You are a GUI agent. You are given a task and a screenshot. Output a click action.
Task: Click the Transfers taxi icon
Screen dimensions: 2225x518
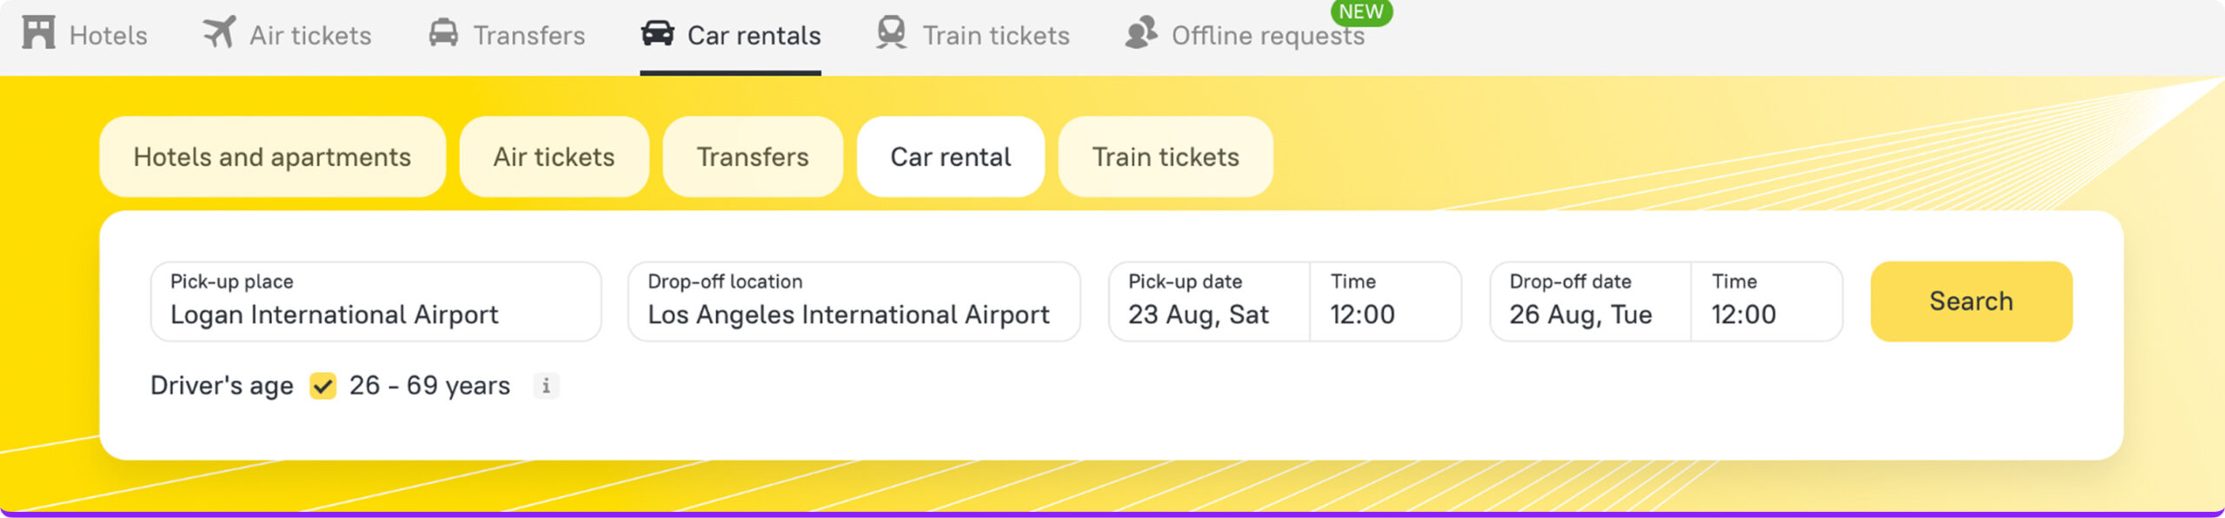point(443,33)
